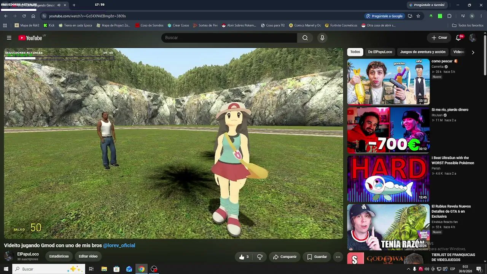The height and width of the screenshot is (274, 487).
Task: Click the 'Editar video' button
Action: click(x=88, y=256)
